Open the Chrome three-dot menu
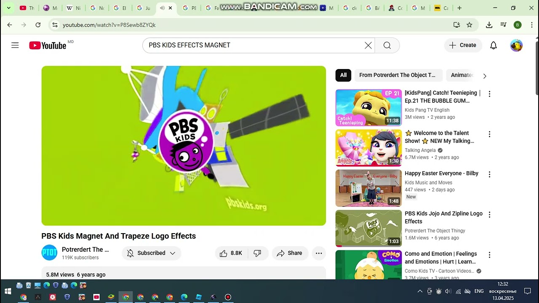Screen dimensions: 539x303 [x=531, y=25]
